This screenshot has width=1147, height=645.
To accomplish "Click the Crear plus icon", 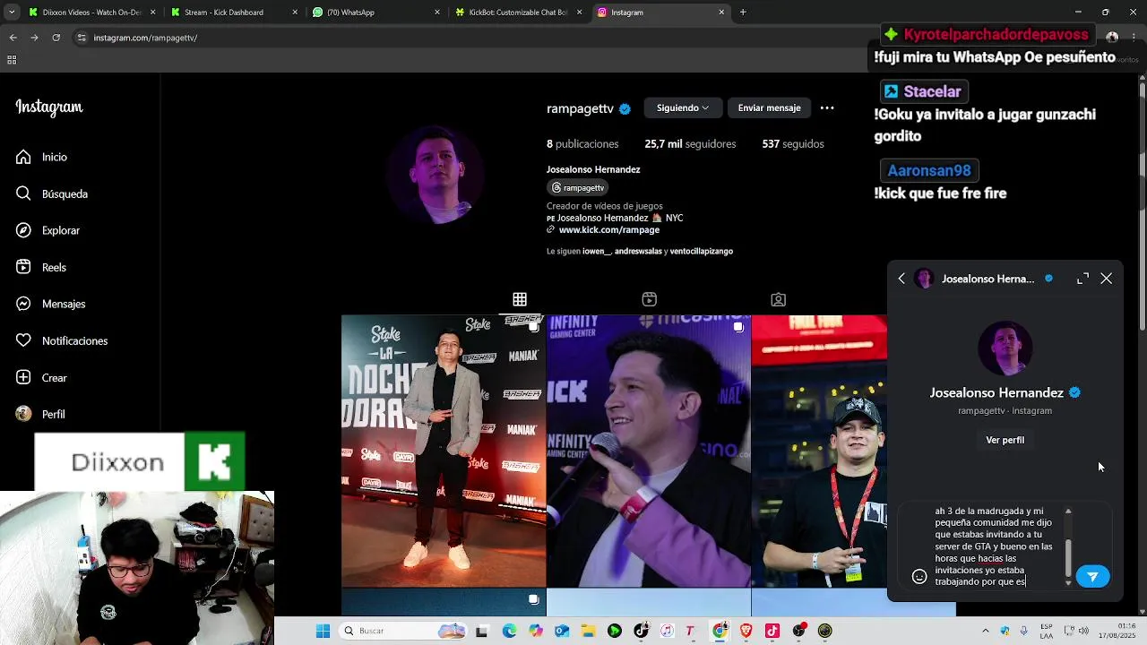I will pos(24,377).
